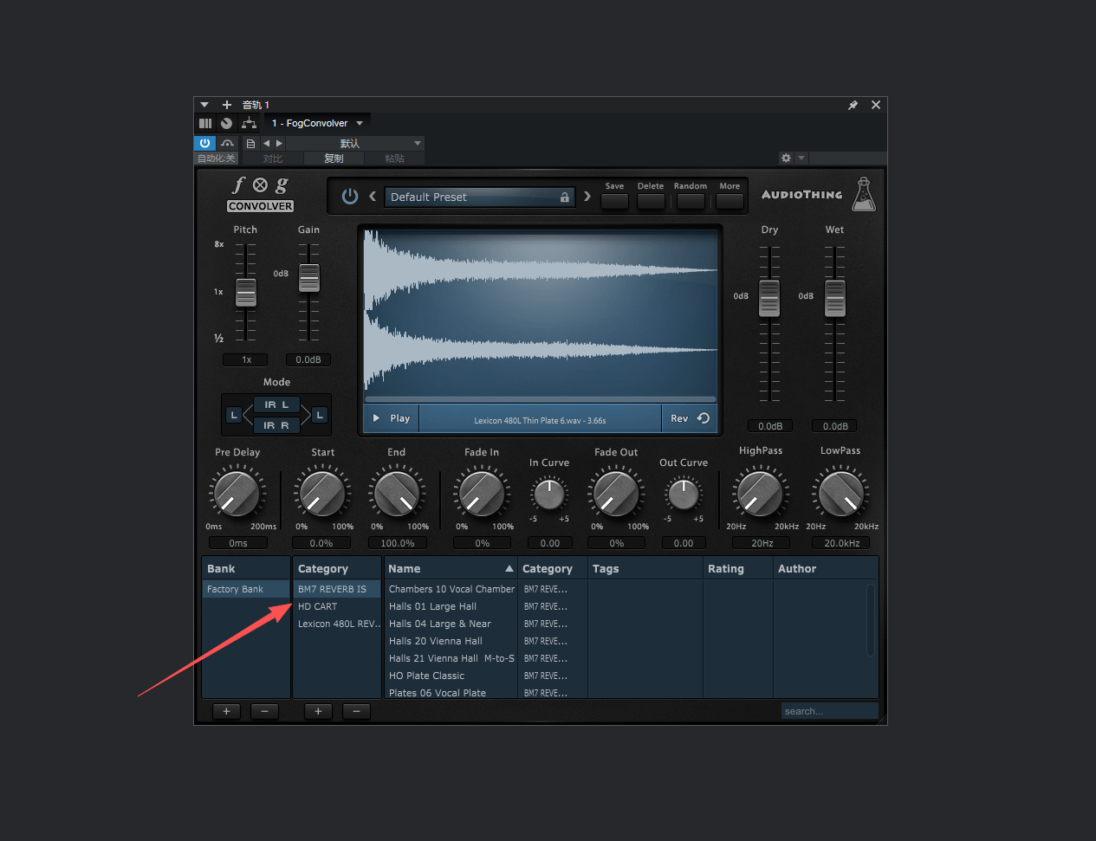Click the settings gear above the plugin panel
Screen dimensions: 1096x841
(x=785, y=158)
